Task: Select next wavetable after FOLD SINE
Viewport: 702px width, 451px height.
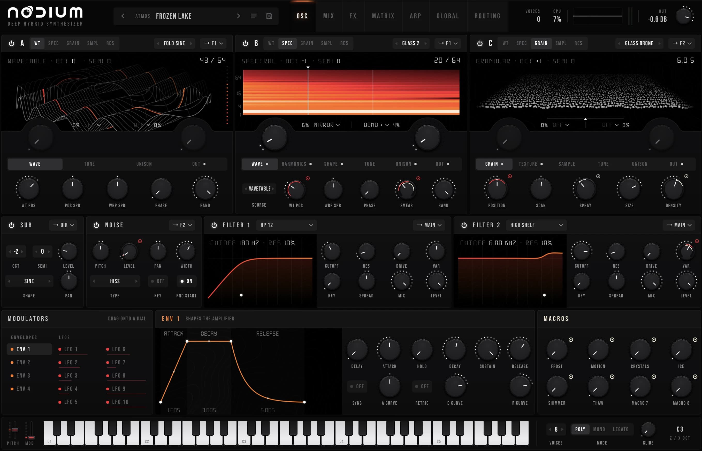Action: tap(191, 43)
